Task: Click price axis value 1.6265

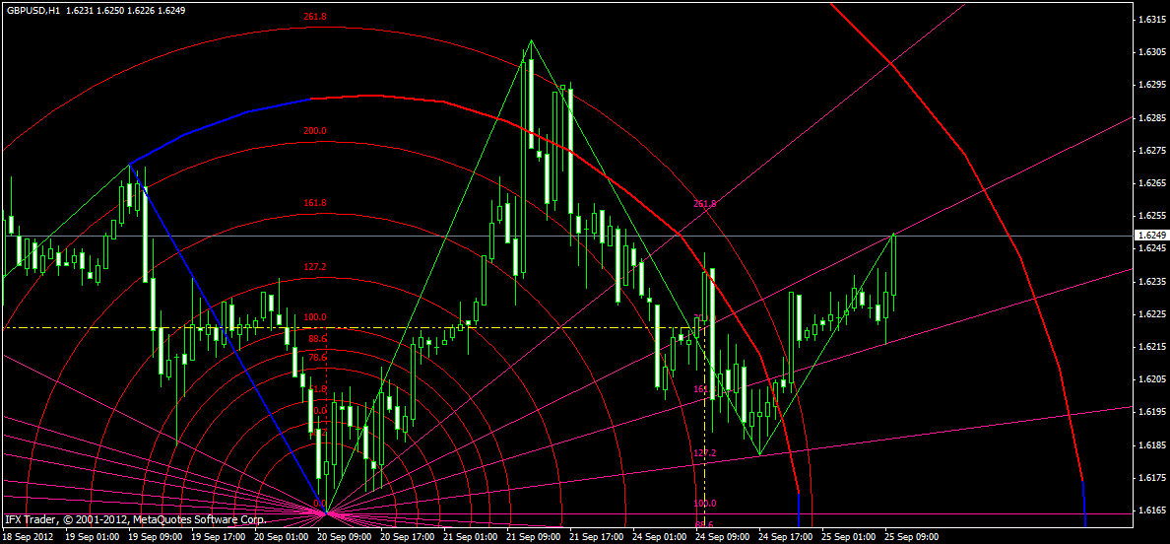Action: (x=1151, y=183)
